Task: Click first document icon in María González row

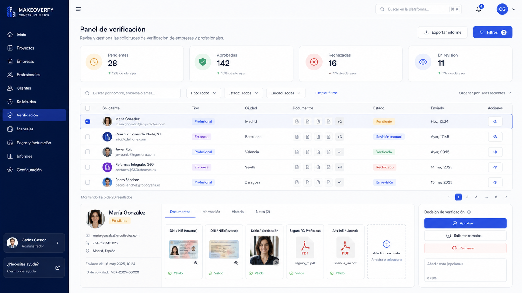Action: pos(297,121)
